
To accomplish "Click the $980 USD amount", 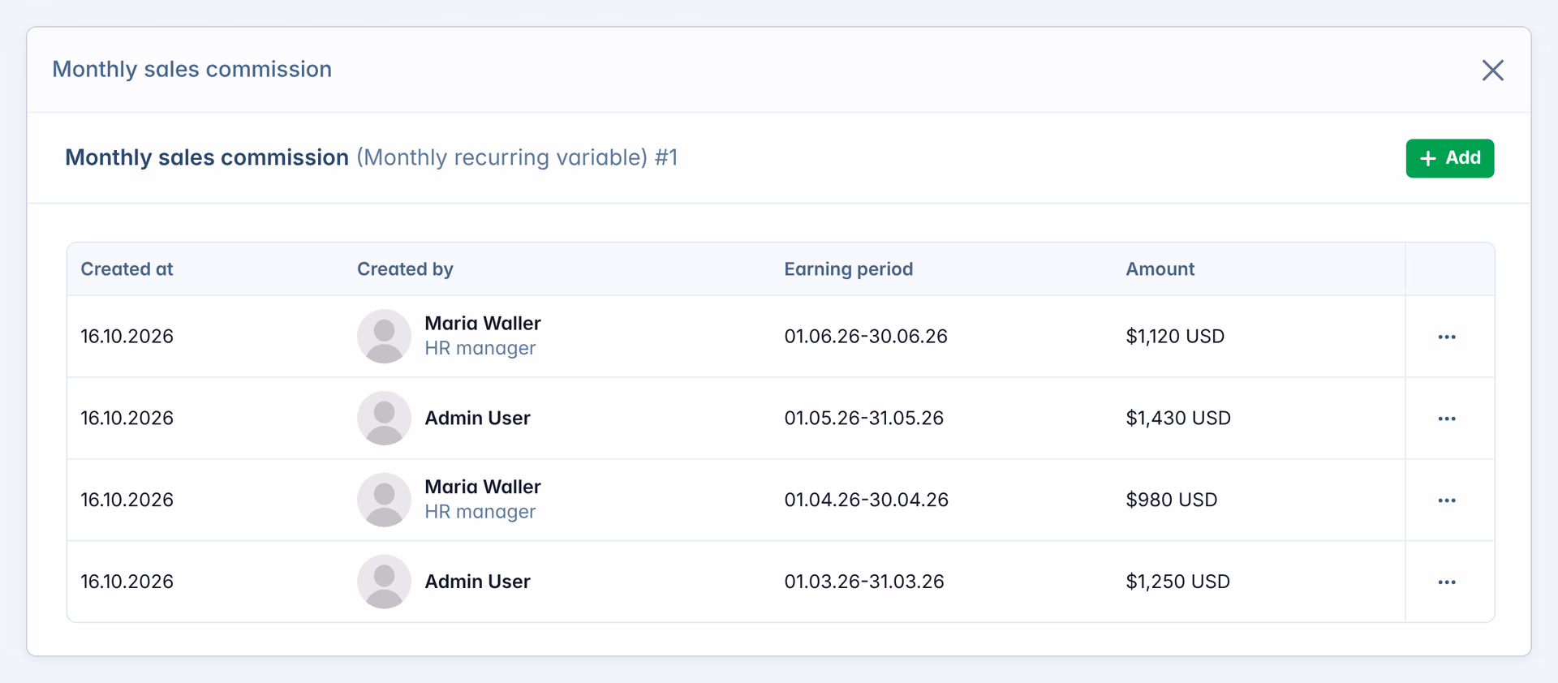I will click(1172, 500).
